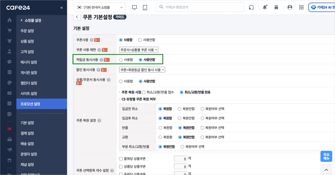Open the palette design icon

(x=10, y=83)
